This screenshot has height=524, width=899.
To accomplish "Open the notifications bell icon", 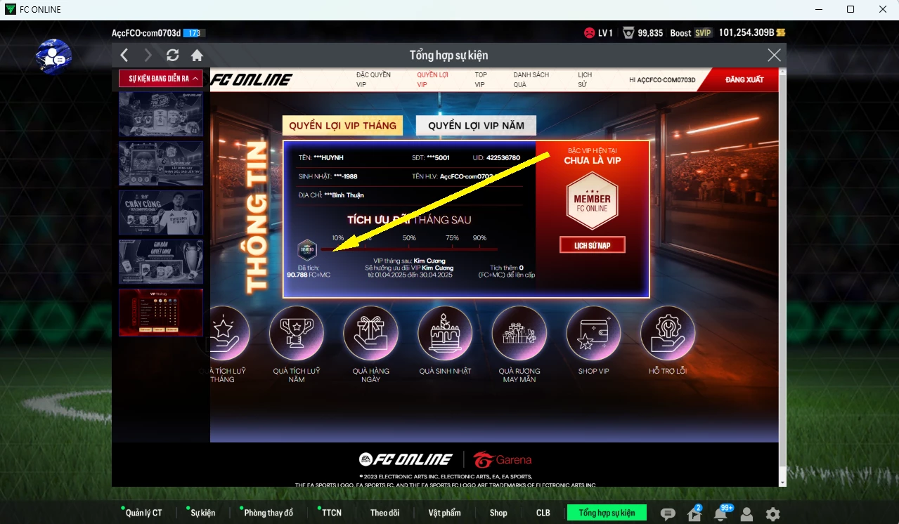I will coord(720,513).
